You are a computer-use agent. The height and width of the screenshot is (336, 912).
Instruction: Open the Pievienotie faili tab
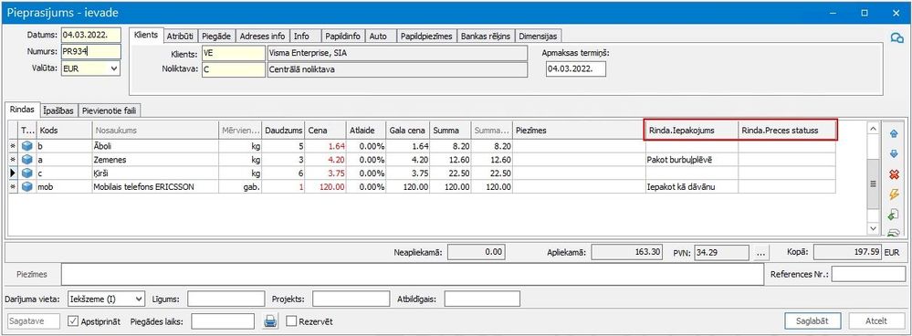109,110
